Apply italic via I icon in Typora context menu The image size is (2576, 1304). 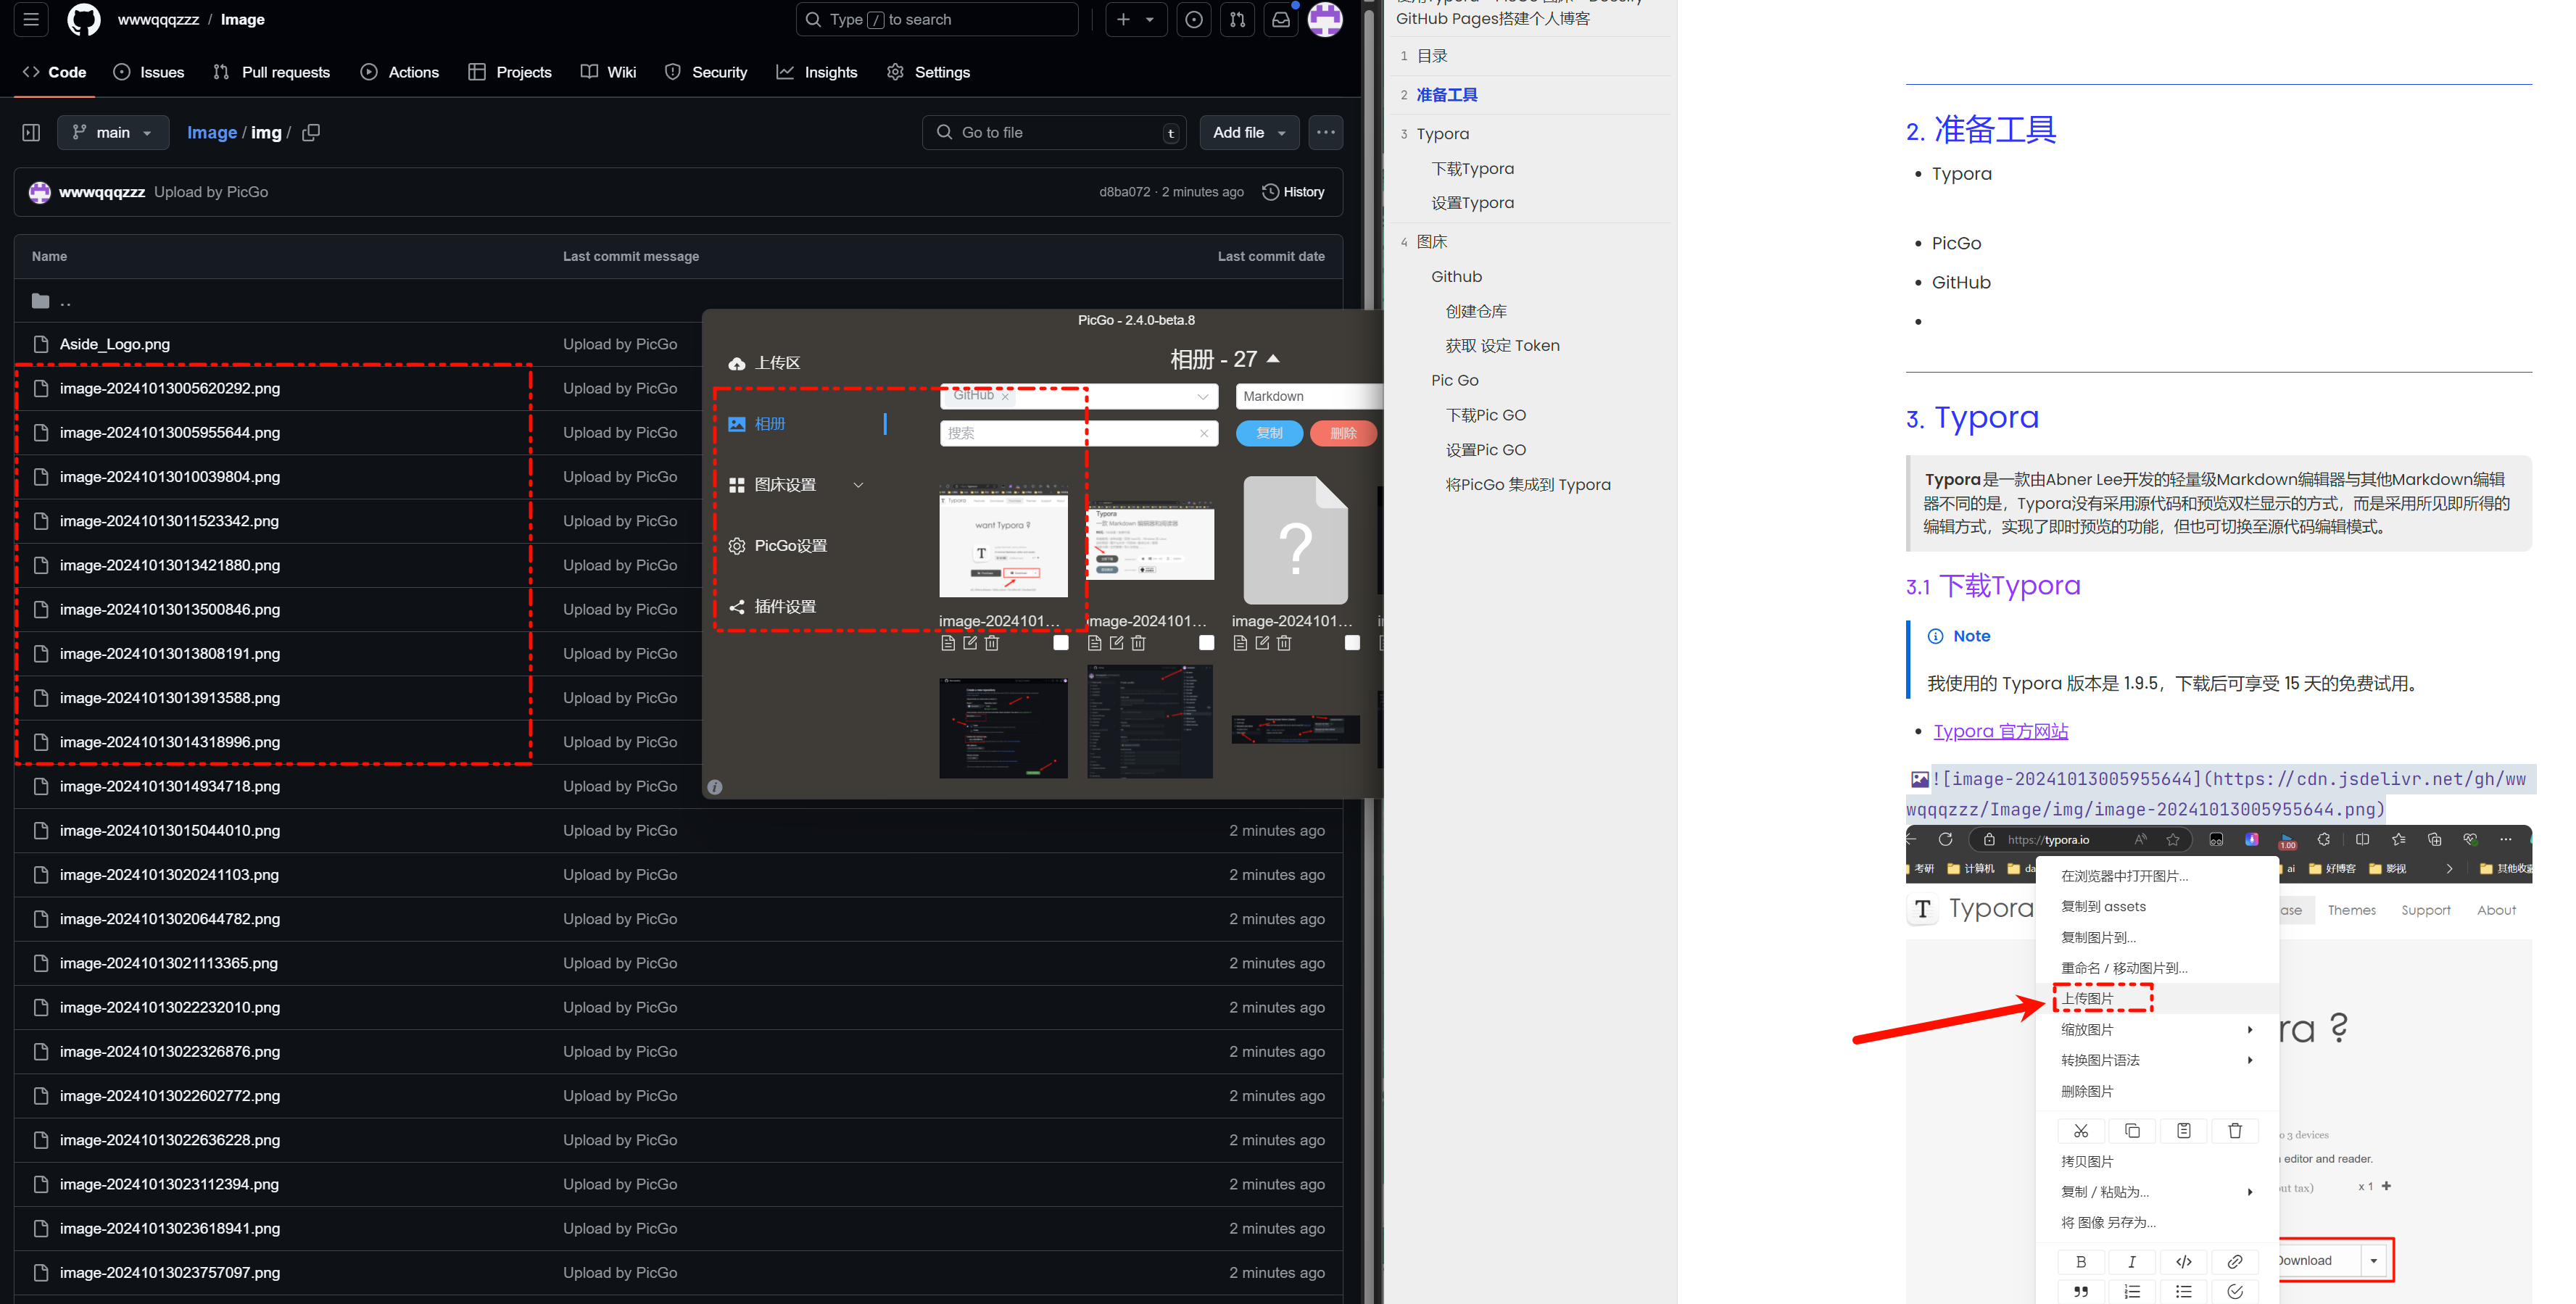point(2132,1261)
